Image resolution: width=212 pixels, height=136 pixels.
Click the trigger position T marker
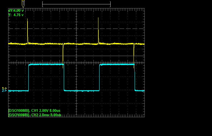pyautogui.click(x=23, y=4)
